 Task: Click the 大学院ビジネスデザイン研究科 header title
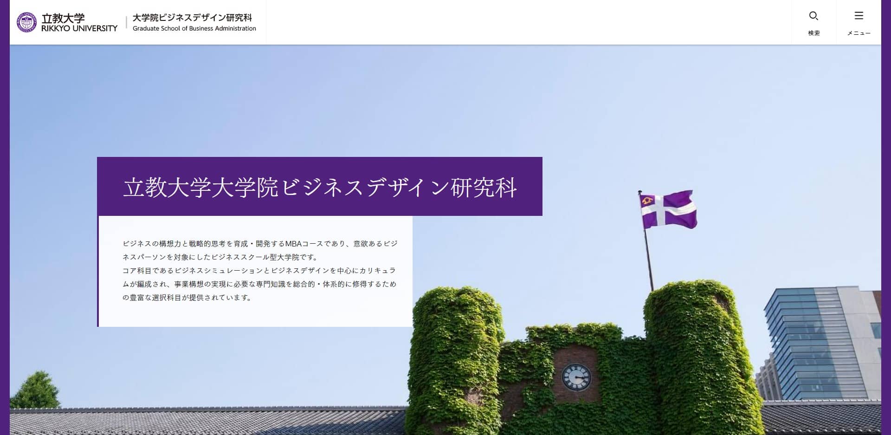pos(192,18)
